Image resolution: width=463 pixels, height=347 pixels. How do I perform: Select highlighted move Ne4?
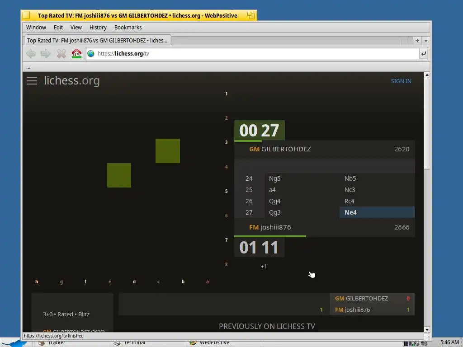[377, 212]
